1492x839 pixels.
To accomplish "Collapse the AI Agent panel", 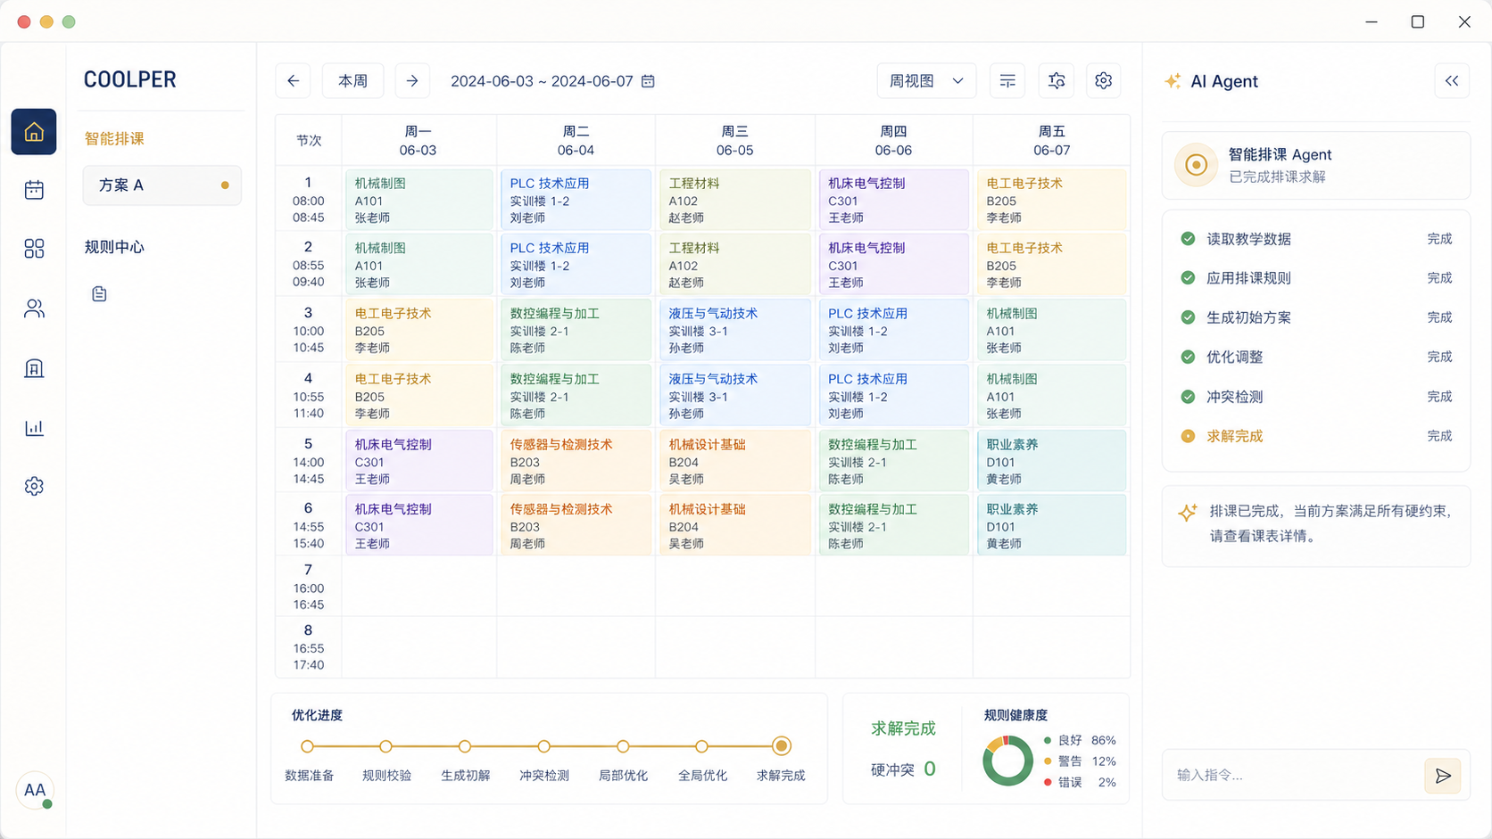I will pos(1452,81).
